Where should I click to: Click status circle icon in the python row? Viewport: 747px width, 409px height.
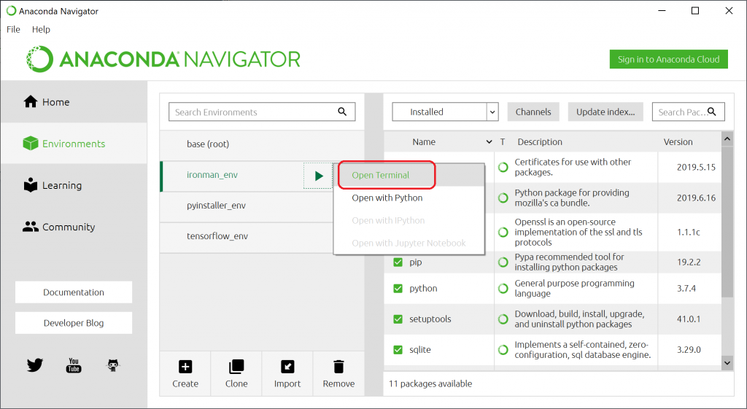(x=503, y=288)
